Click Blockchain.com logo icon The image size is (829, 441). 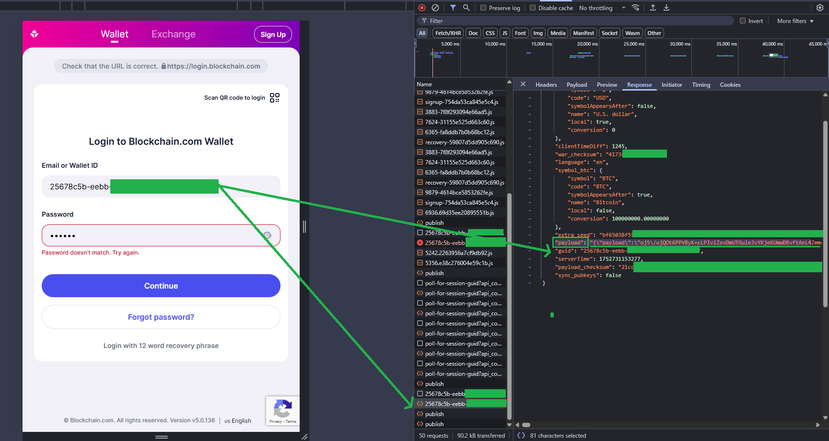tap(34, 34)
